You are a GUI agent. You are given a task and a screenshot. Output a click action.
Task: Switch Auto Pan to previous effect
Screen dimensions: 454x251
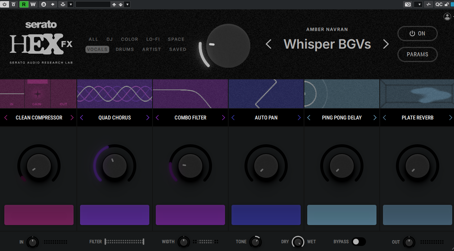(233, 118)
